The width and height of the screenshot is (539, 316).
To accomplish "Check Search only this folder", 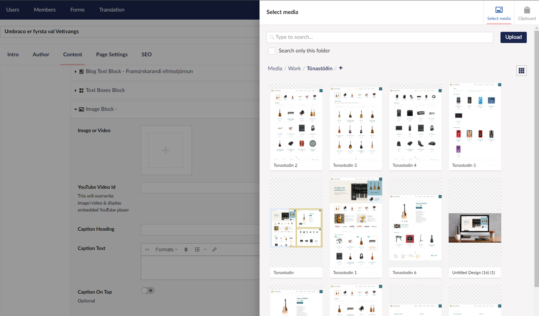I will [x=272, y=51].
